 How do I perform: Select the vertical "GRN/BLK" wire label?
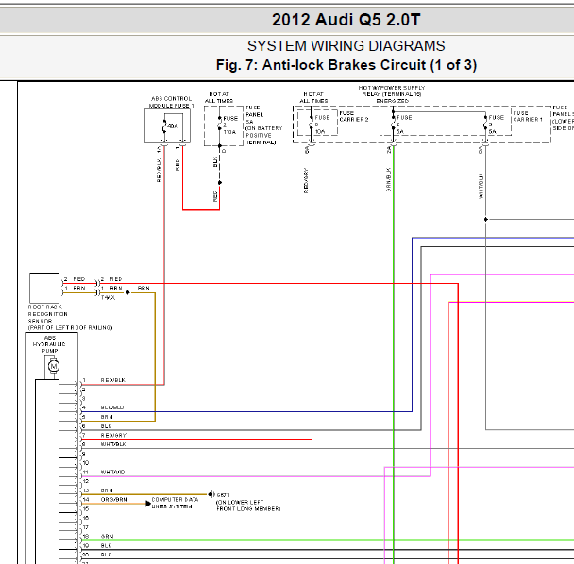[388, 179]
